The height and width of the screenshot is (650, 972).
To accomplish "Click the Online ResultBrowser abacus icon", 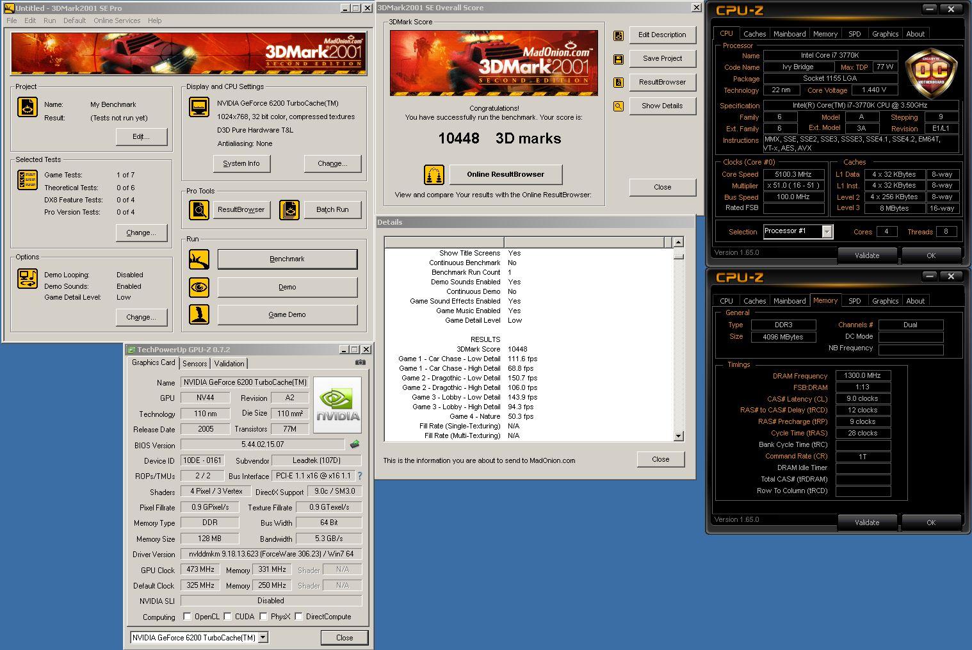I will click(x=434, y=174).
